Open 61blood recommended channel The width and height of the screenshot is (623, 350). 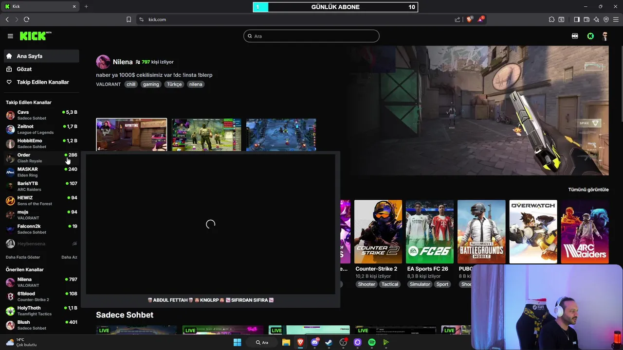[41, 297]
